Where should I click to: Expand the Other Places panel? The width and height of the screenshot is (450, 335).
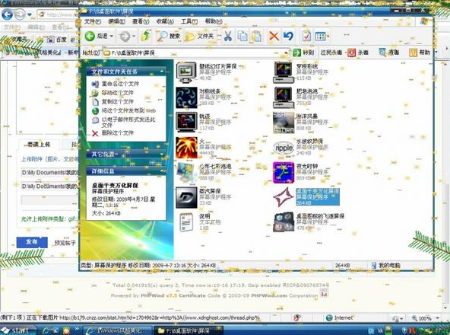pos(162,154)
